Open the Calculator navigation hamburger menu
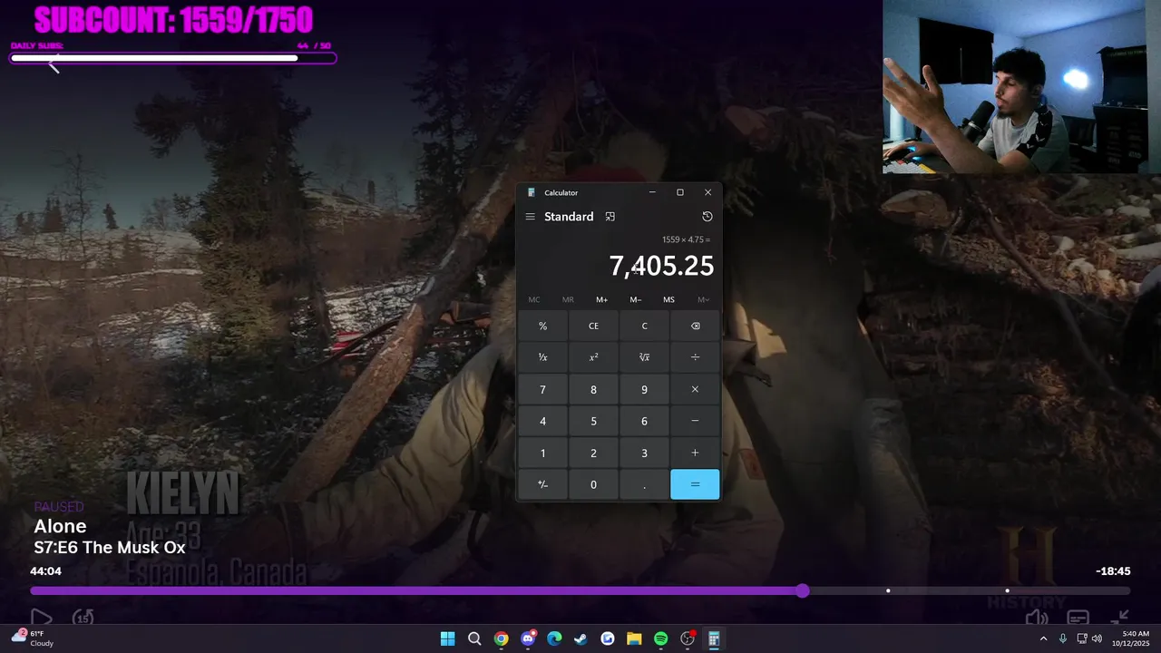 click(531, 217)
